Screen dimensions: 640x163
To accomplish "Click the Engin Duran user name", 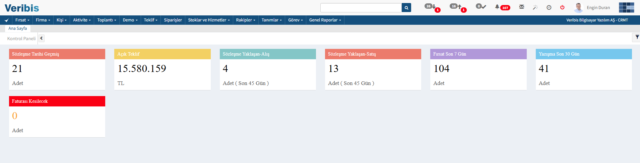I will tap(598, 8).
